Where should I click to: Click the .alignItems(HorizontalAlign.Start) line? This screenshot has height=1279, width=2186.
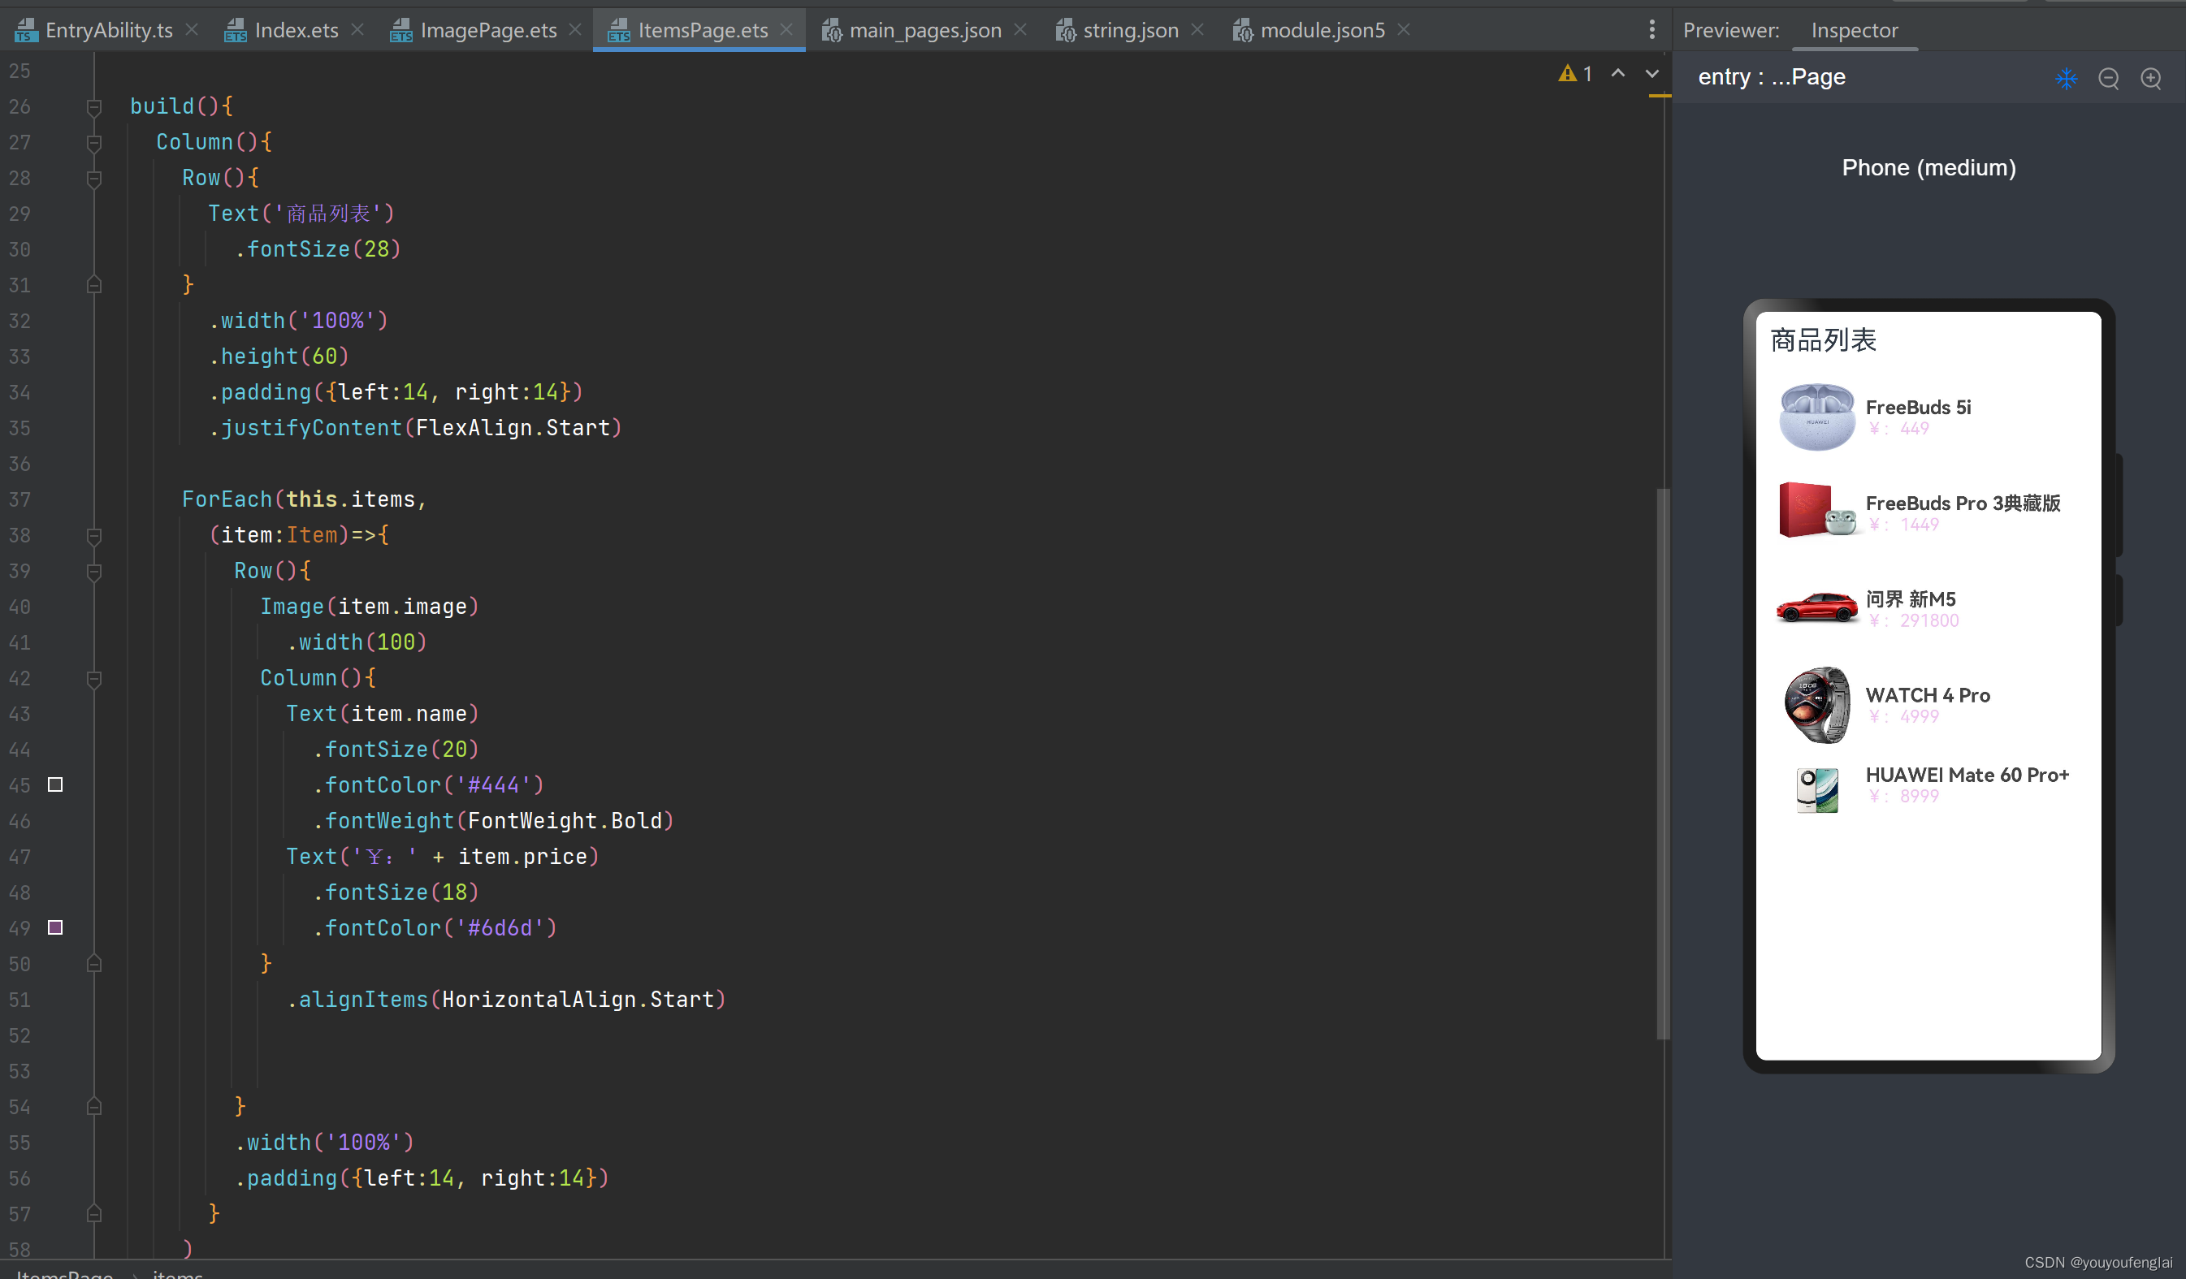(507, 1000)
